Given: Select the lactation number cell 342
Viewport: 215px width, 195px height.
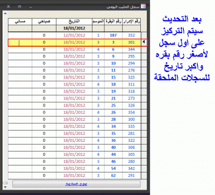Looking at the screenshot, I should click(131, 168).
